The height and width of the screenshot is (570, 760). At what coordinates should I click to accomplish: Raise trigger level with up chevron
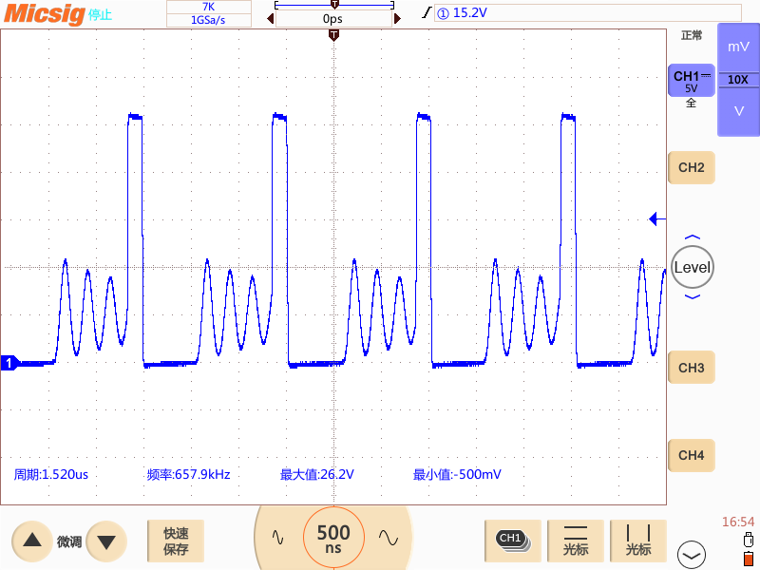coord(693,237)
